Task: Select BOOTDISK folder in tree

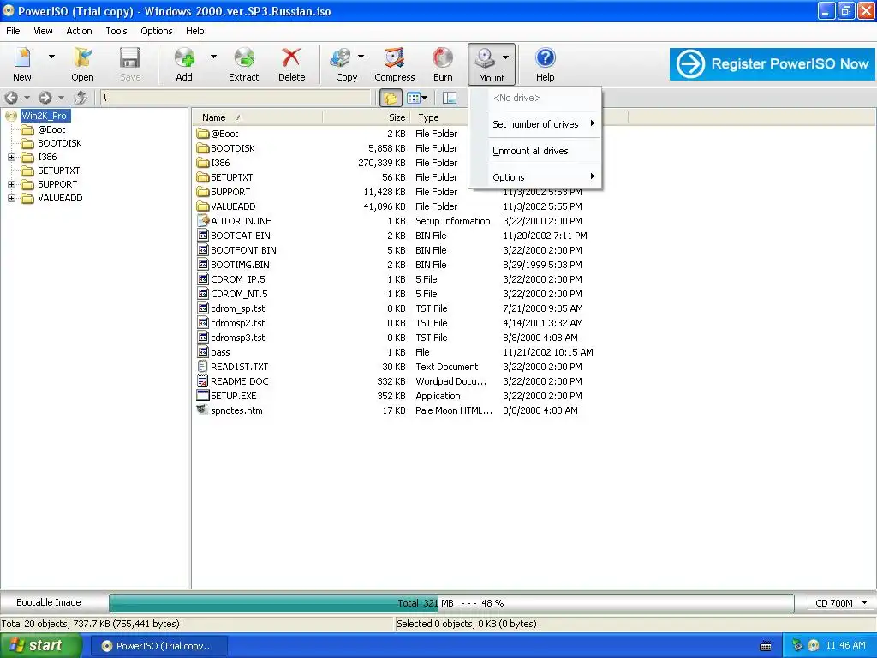Action: (x=59, y=143)
